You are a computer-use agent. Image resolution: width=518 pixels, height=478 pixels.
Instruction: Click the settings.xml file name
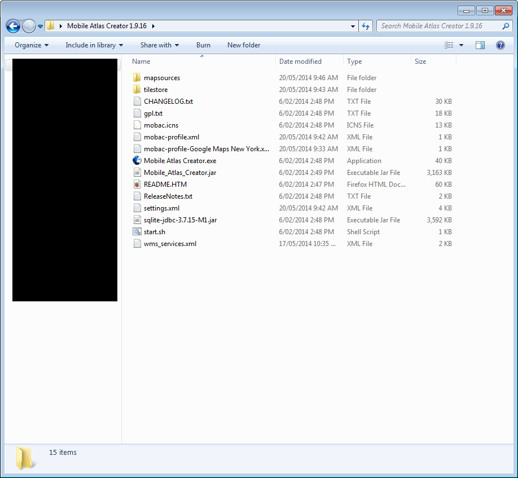coord(161,208)
